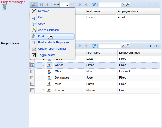The height and width of the screenshot is (128, 162).
Task: Click the page number input field
Action: click(64, 4)
